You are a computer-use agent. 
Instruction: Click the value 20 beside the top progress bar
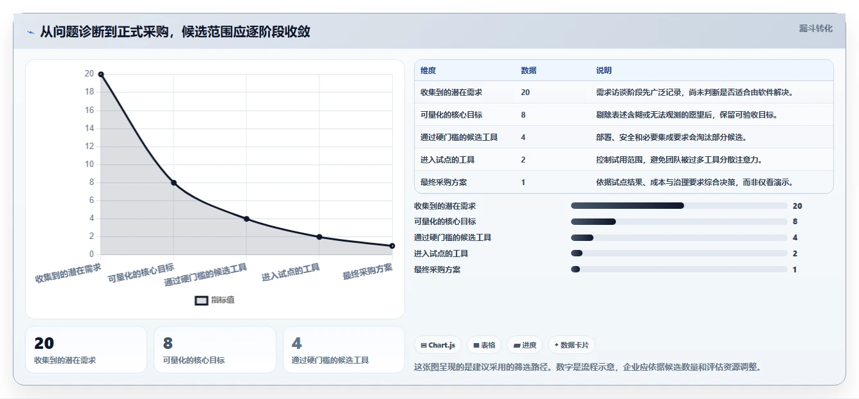(797, 206)
